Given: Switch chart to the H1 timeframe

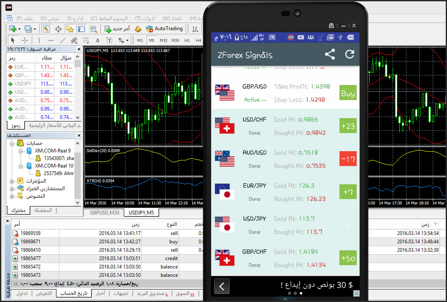Looking at the screenshot, I should tap(187, 40).
